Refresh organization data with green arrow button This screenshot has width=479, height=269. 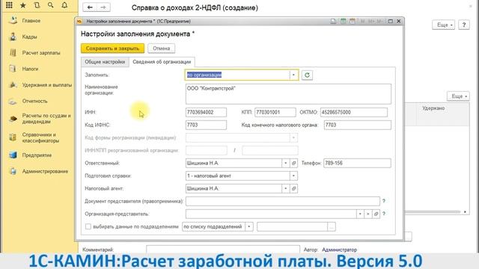[x=307, y=75]
